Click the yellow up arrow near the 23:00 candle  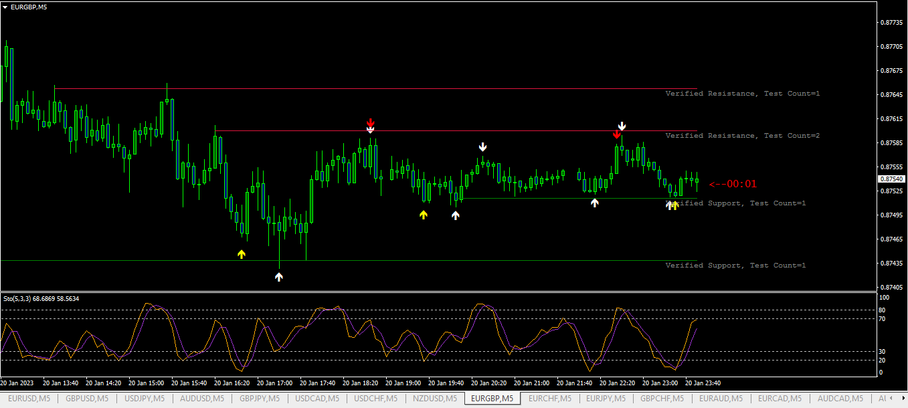click(674, 205)
